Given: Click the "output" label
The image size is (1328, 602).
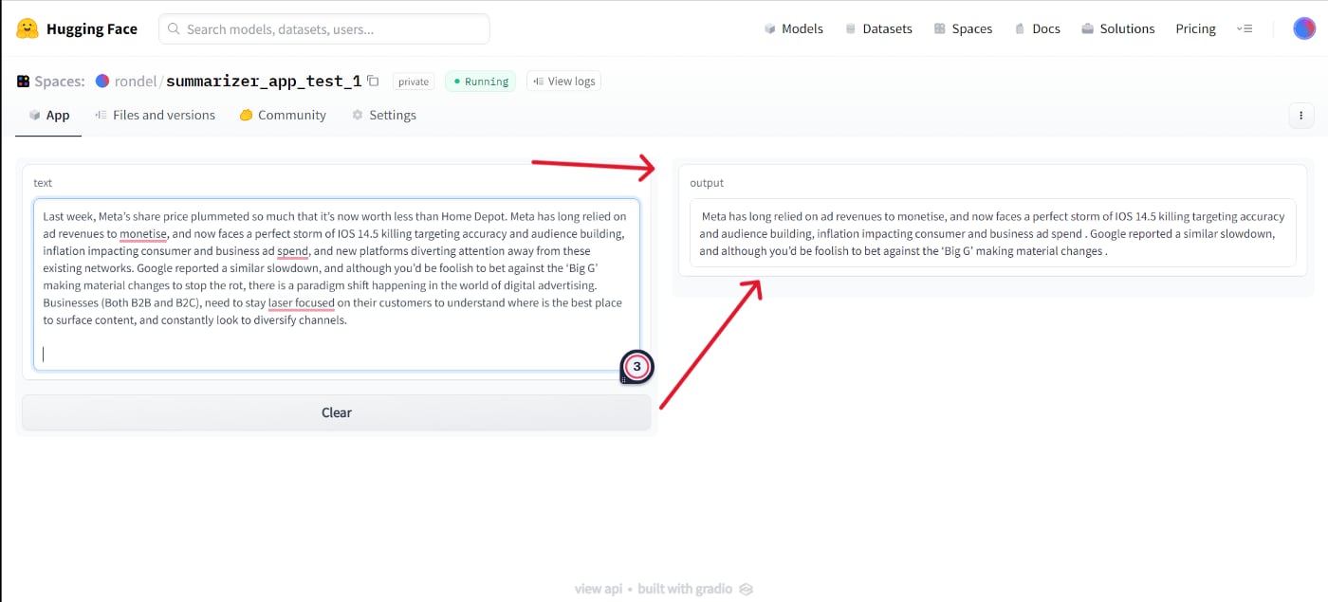Looking at the screenshot, I should tap(707, 183).
